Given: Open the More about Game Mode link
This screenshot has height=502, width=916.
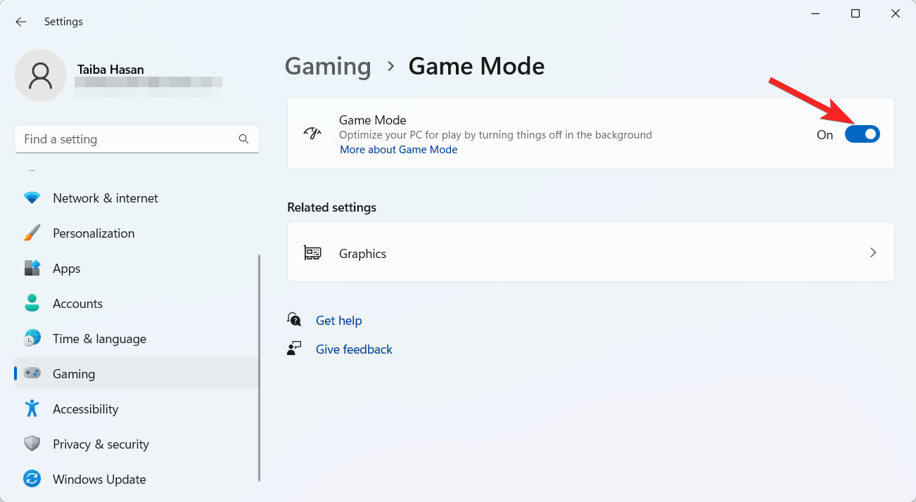Looking at the screenshot, I should (398, 149).
